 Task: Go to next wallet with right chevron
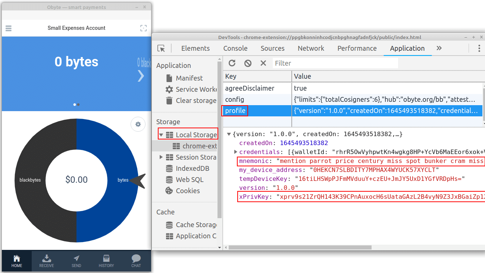(141, 76)
